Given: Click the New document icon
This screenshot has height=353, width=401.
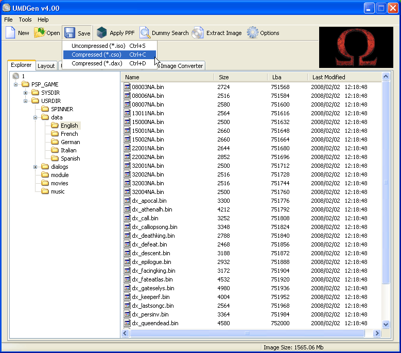Looking at the screenshot, I should [x=10, y=33].
